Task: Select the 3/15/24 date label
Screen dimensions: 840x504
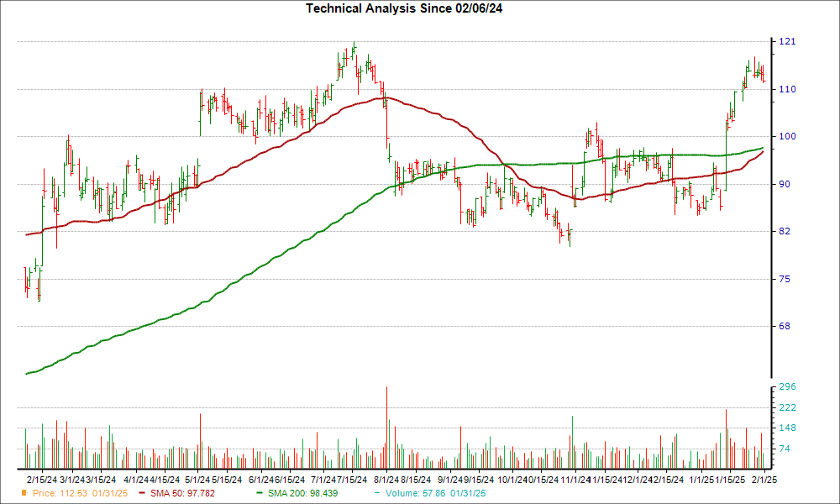Action: 102,480
